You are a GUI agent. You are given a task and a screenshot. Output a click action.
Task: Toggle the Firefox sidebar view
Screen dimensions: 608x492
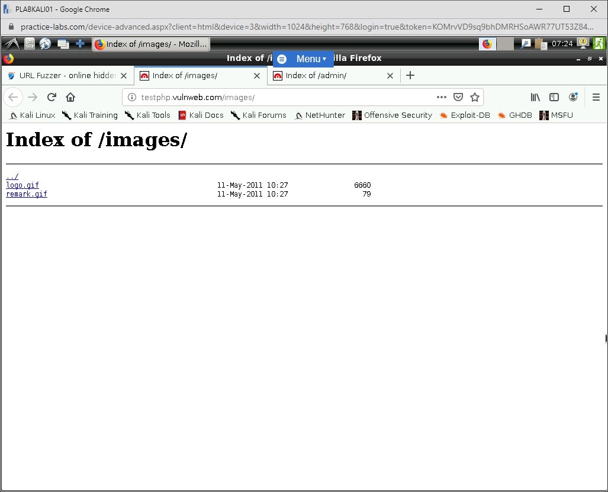coord(554,97)
